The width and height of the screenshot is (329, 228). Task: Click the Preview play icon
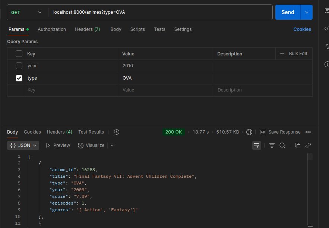pos(48,145)
